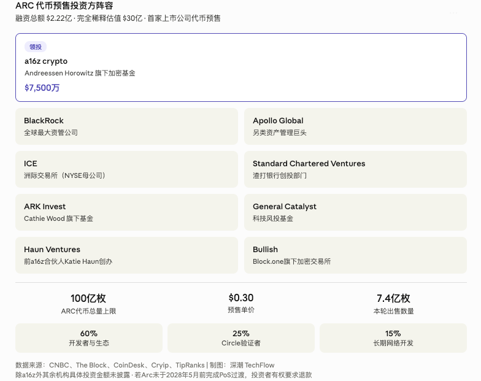This screenshot has width=481, height=381.
Task: Click Cathie Wood 旗下基金 description
Action: tap(59, 218)
